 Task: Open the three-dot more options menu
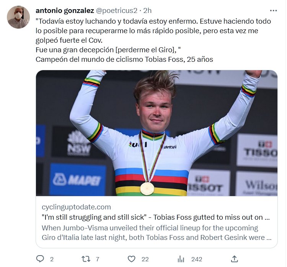click(273, 11)
